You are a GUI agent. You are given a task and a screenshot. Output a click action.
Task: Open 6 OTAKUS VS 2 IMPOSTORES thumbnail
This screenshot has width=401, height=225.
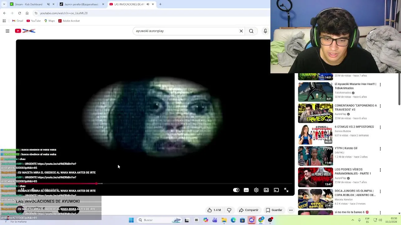[315, 134]
